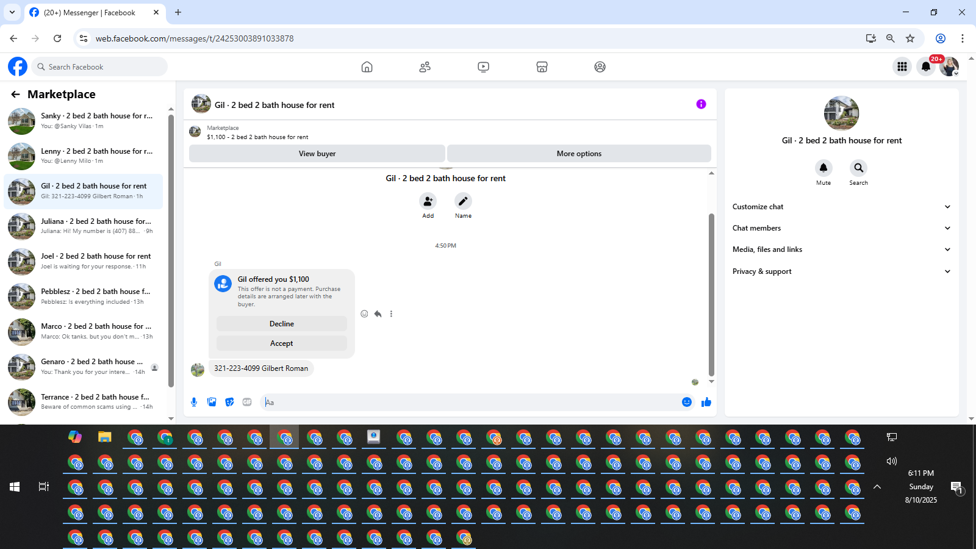The image size is (976, 549).
Task: Open the Marco conversation
Action: (x=84, y=331)
